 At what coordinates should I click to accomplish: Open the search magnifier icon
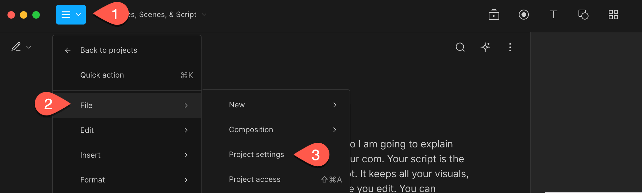point(460,47)
